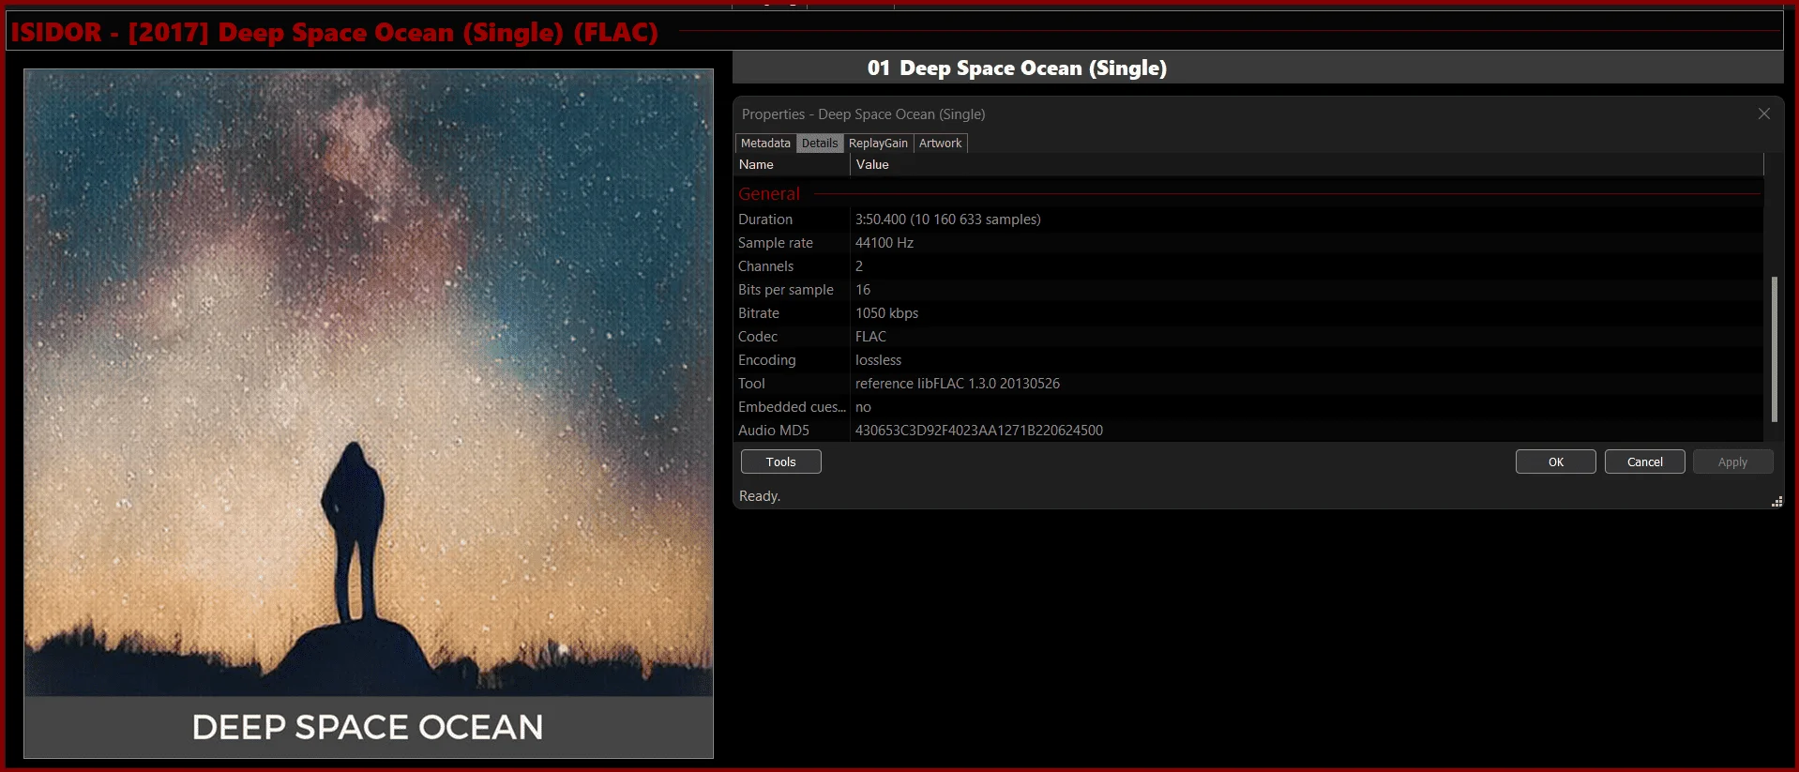Click the Cancel button
Screen dimensions: 1799x772
click(x=1644, y=462)
